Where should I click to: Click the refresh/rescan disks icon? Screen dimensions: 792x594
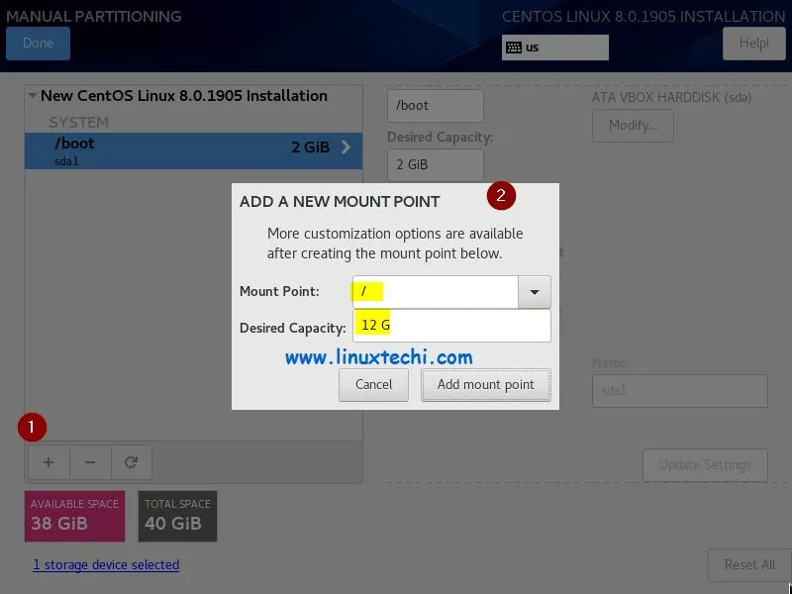click(131, 461)
